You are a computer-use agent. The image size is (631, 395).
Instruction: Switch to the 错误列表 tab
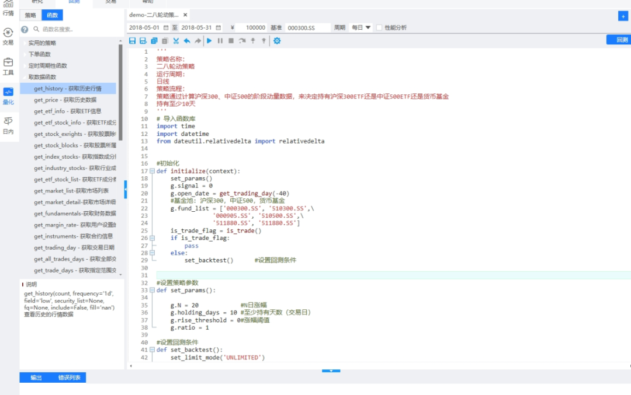(x=69, y=377)
